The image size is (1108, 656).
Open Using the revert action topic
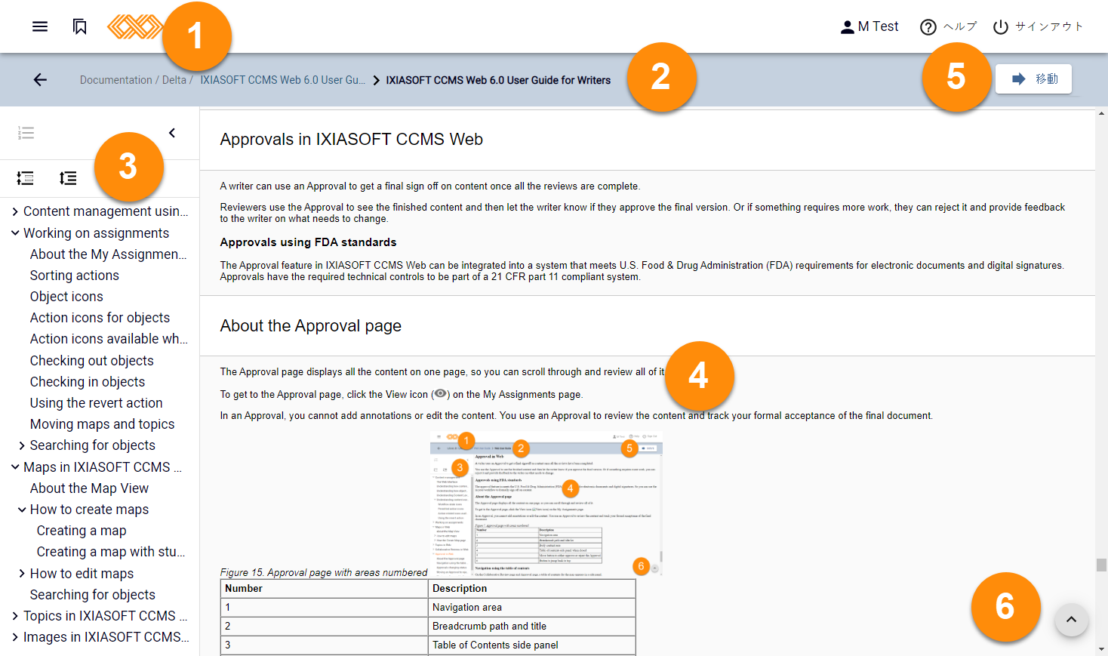tap(97, 403)
